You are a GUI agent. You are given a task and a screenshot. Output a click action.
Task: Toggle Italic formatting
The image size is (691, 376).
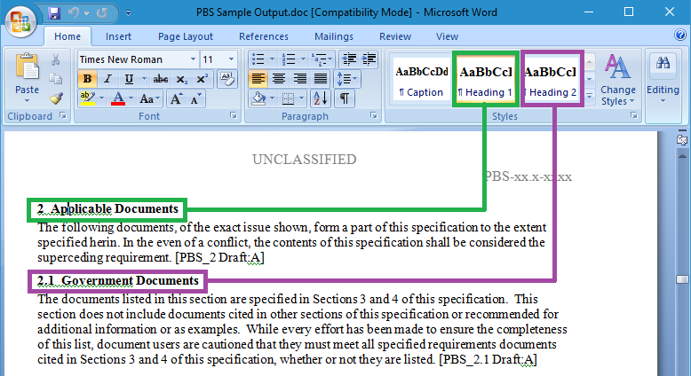pyautogui.click(x=107, y=79)
